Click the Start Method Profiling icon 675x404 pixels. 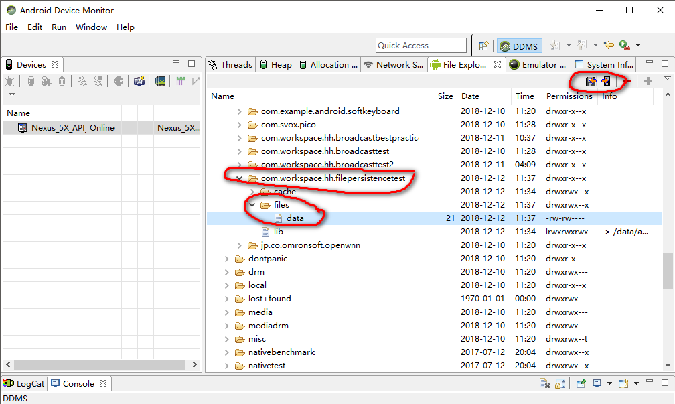point(98,81)
